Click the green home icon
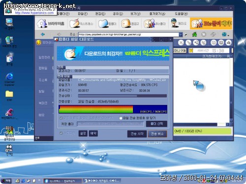The image size is (246, 184). coord(194,34)
